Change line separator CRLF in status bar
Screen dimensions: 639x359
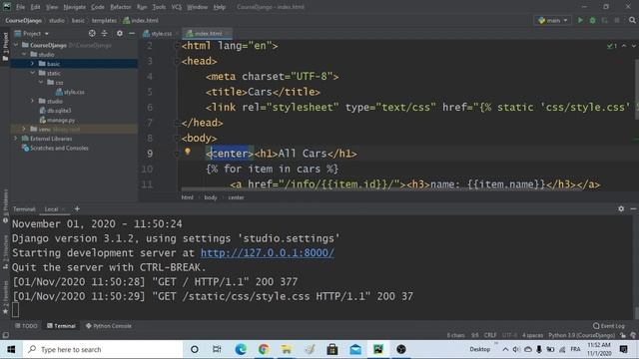(490, 335)
